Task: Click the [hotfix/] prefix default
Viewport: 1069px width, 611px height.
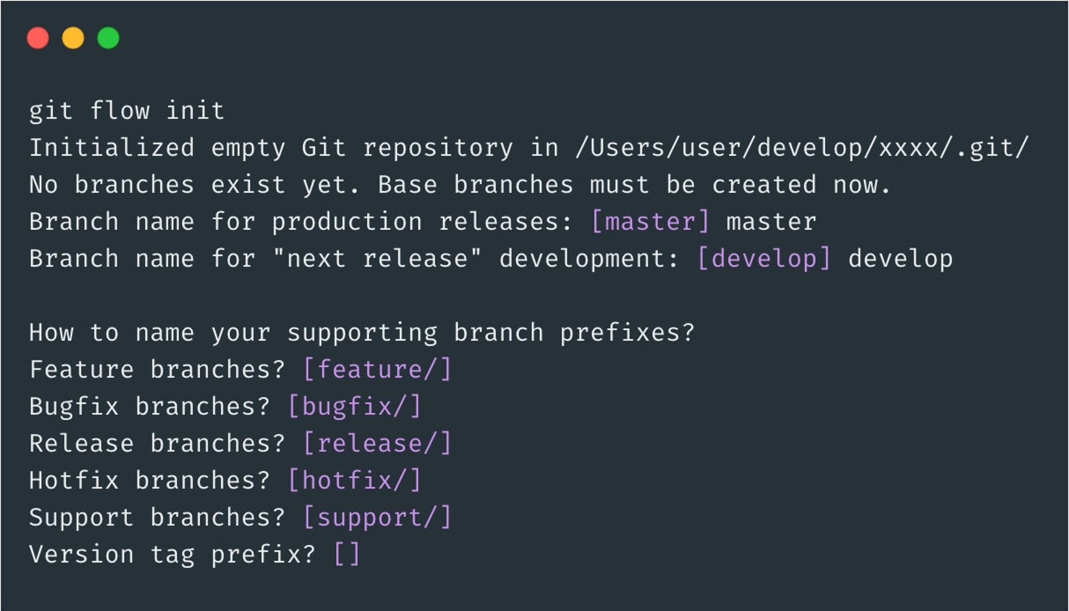Action: [355, 480]
